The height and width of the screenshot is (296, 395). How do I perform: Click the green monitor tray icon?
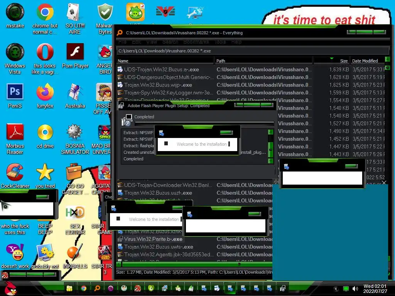click(x=346, y=289)
